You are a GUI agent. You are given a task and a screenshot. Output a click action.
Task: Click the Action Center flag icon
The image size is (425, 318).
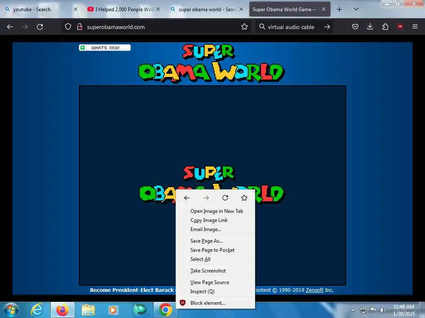pyautogui.click(x=373, y=310)
